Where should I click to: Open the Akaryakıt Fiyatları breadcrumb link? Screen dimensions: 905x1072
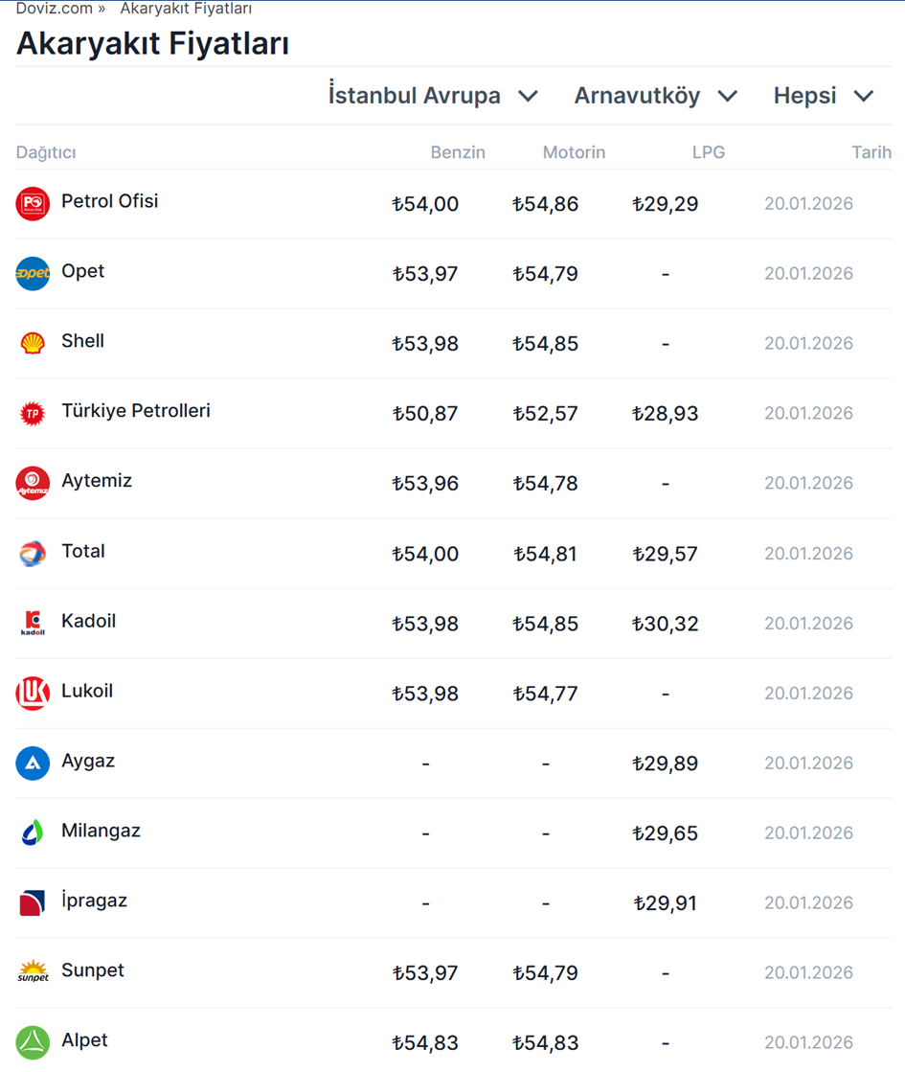click(186, 9)
